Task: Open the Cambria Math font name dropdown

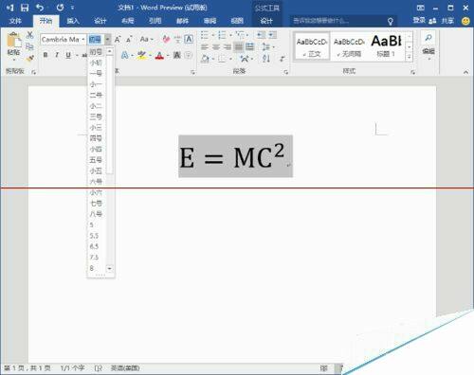Action: (x=83, y=40)
